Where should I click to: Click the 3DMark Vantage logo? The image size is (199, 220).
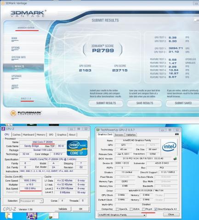[28, 14]
